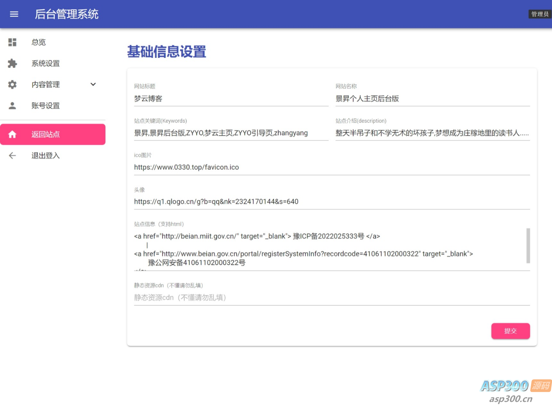Screen dimensions: 552x407
Task: Open the 总览 sidebar menu entry
Action: click(x=38, y=42)
